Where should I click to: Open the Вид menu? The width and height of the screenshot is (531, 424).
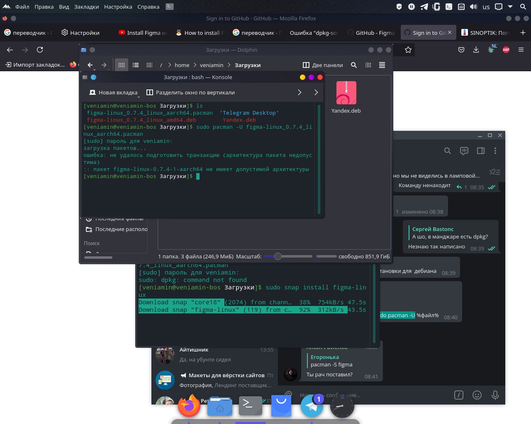64,7
